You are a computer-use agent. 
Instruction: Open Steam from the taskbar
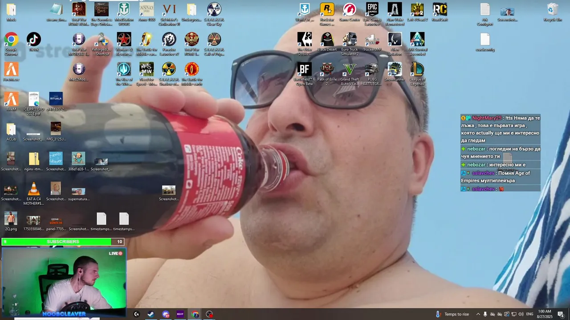click(x=151, y=314)
